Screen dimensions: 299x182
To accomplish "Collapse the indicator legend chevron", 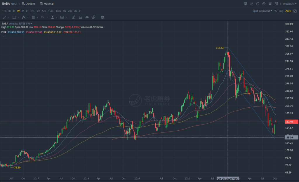I will [3, 36].
